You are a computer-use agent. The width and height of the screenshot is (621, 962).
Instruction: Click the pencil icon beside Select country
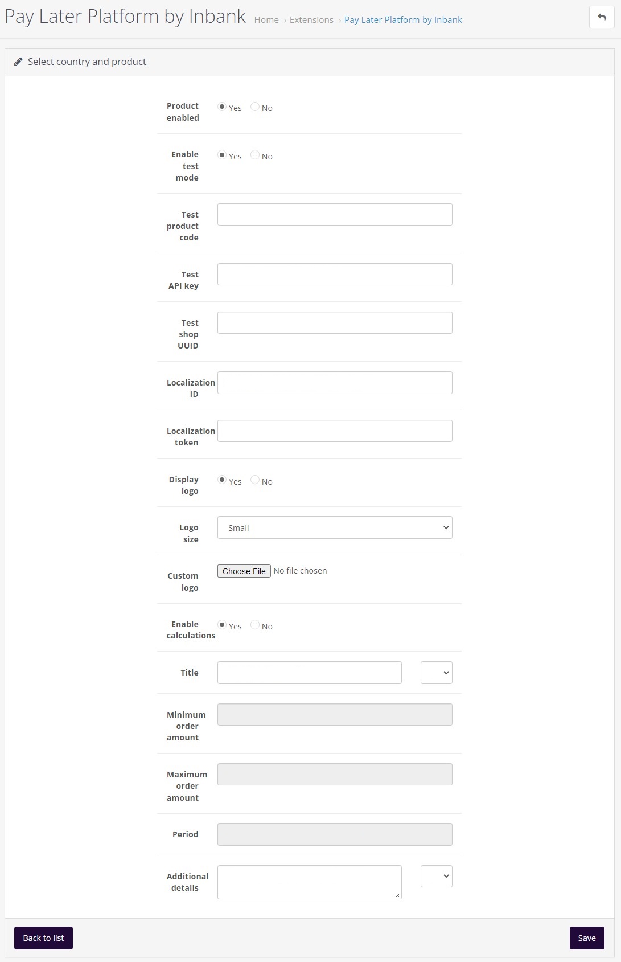18,62
